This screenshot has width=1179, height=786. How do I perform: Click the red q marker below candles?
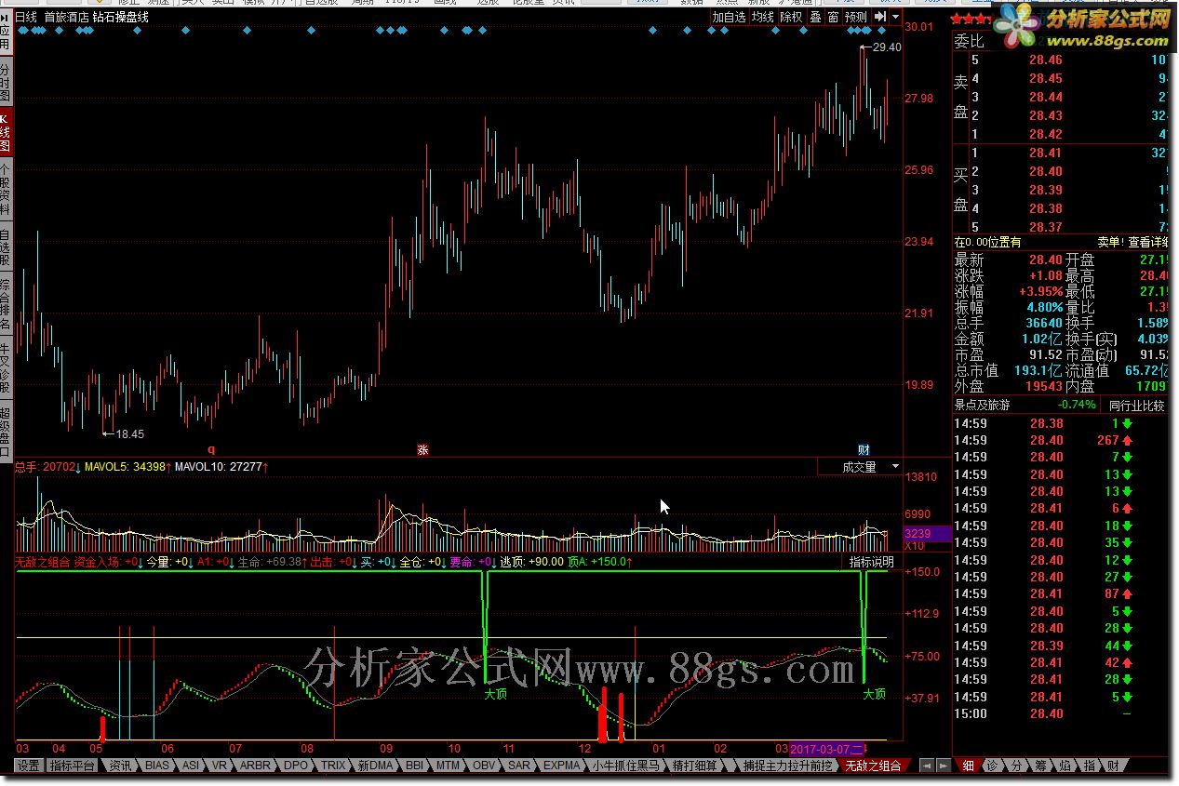click(x=211, y=448)
